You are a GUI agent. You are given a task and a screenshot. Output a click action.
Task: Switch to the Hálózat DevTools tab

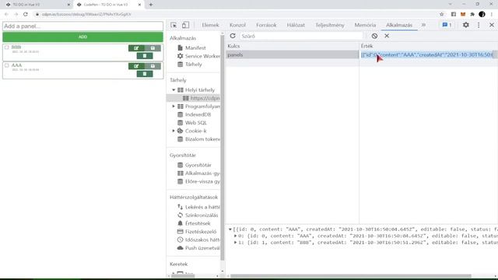296,25
